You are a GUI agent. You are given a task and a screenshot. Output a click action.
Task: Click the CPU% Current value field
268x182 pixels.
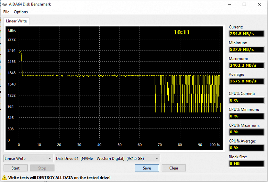pyautogui.click(x=246, y=100)
